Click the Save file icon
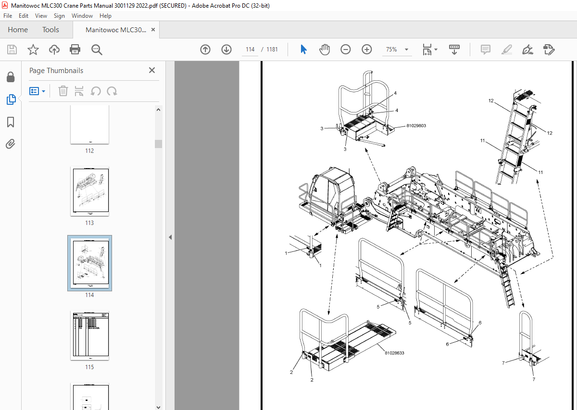 tap(12, 50)
